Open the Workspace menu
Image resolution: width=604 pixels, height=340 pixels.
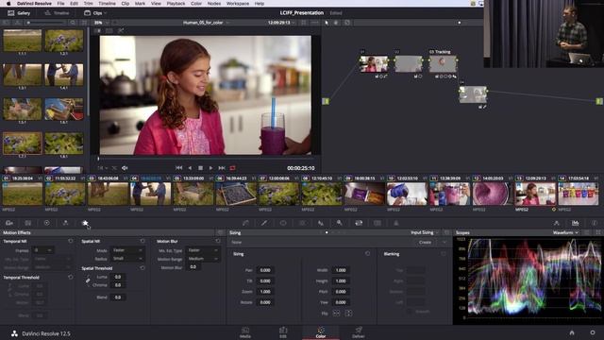[x=238, y=4]
